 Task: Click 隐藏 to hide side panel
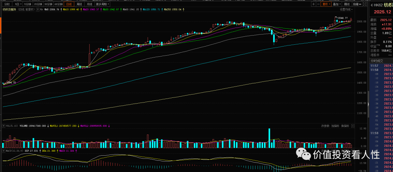[357, 4]
